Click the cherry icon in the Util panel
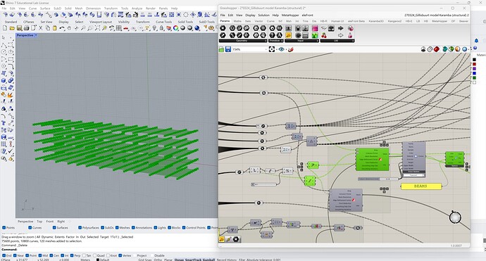The width and height of the screenshot is (486, 261). pos(324,35)
